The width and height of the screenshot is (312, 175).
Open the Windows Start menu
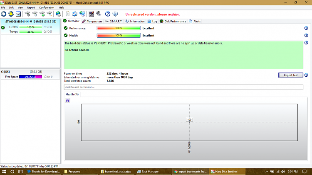4,172
